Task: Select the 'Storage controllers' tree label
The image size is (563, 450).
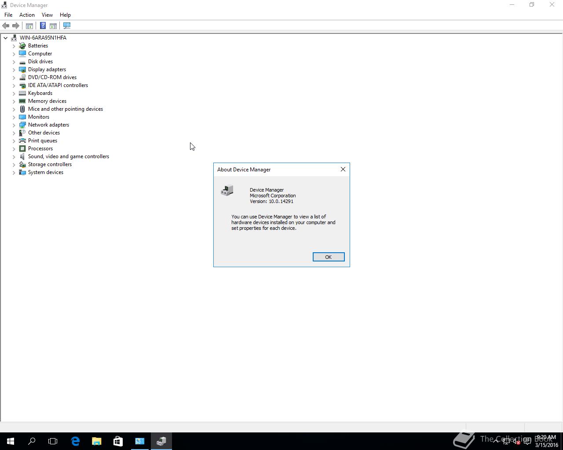Action: tap(50, 164)
